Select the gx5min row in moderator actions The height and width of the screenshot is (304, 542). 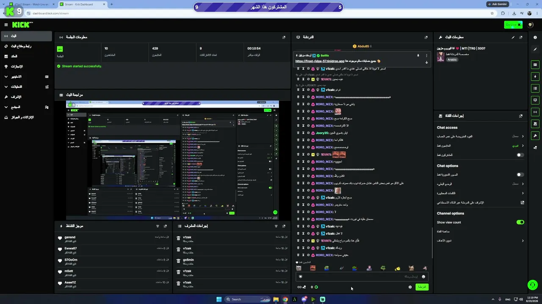(231, 261)
